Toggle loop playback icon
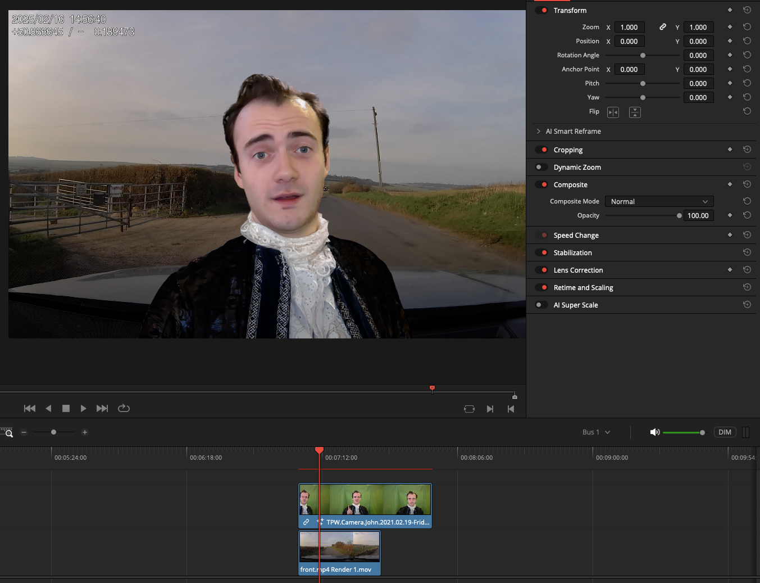 124,408
